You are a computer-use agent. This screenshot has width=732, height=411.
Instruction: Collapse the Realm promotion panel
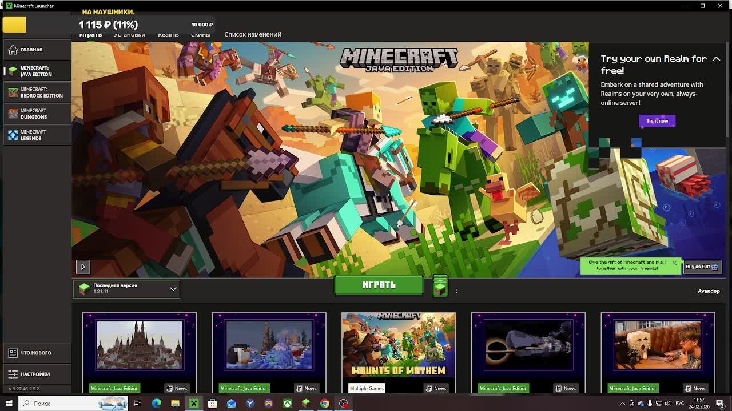716,59
